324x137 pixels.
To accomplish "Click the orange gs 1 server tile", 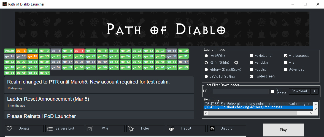I will click(x=21, y=51).
